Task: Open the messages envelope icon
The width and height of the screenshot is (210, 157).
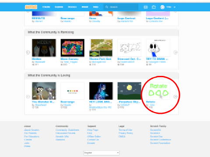Action: (146, 7)
